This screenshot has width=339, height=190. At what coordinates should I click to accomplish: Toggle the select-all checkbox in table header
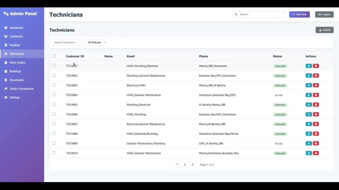[x=54, y=56]
